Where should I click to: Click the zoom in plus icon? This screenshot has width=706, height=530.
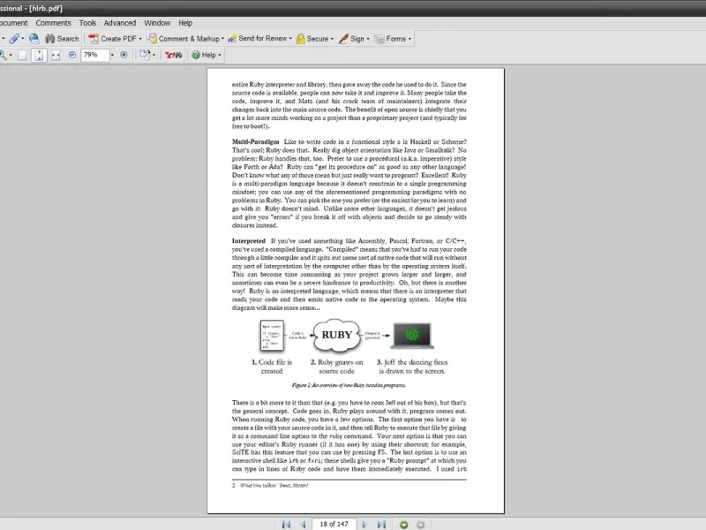(124, 55)
